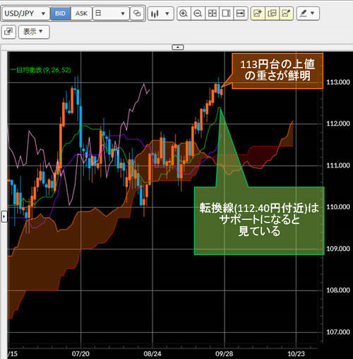Click the 110.000 price axis label
353x359 pixels.
point(337,207)
